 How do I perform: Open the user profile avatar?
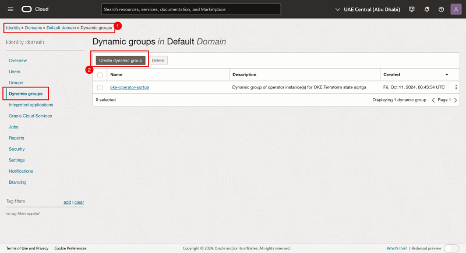pos(456,9)
